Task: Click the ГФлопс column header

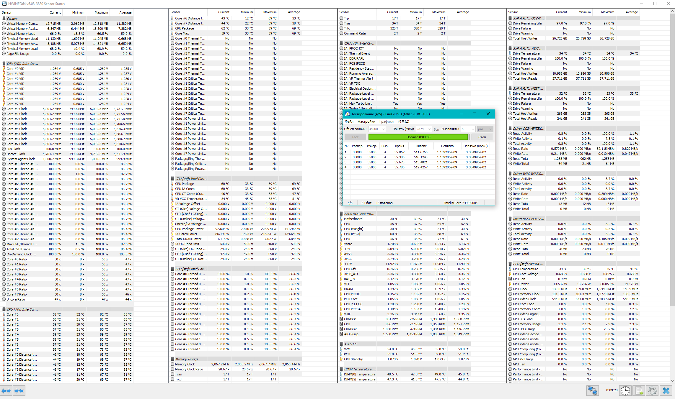Action: [x=421, y=146]
